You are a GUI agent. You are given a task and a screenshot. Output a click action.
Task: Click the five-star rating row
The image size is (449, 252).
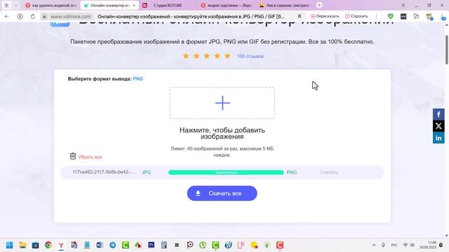[x=206, y=56]
